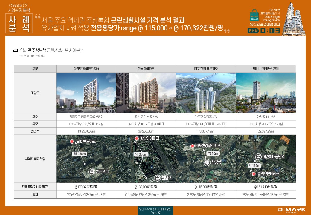Select location cell 7호선 어린이대공원역 135m(도보3분)
The height and width of the screenshot is (215, 311).
(266, 195)
